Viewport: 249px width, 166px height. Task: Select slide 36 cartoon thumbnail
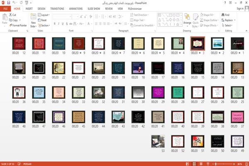pos(19,92)
